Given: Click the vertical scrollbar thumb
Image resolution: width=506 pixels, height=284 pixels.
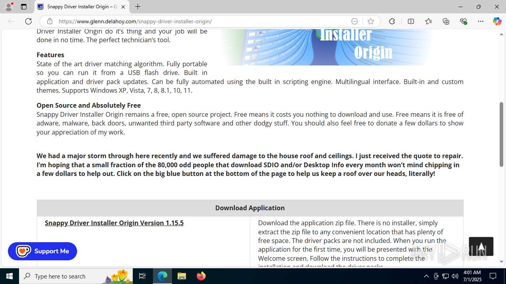Looking at the screenshot, I should click(501, 134).
